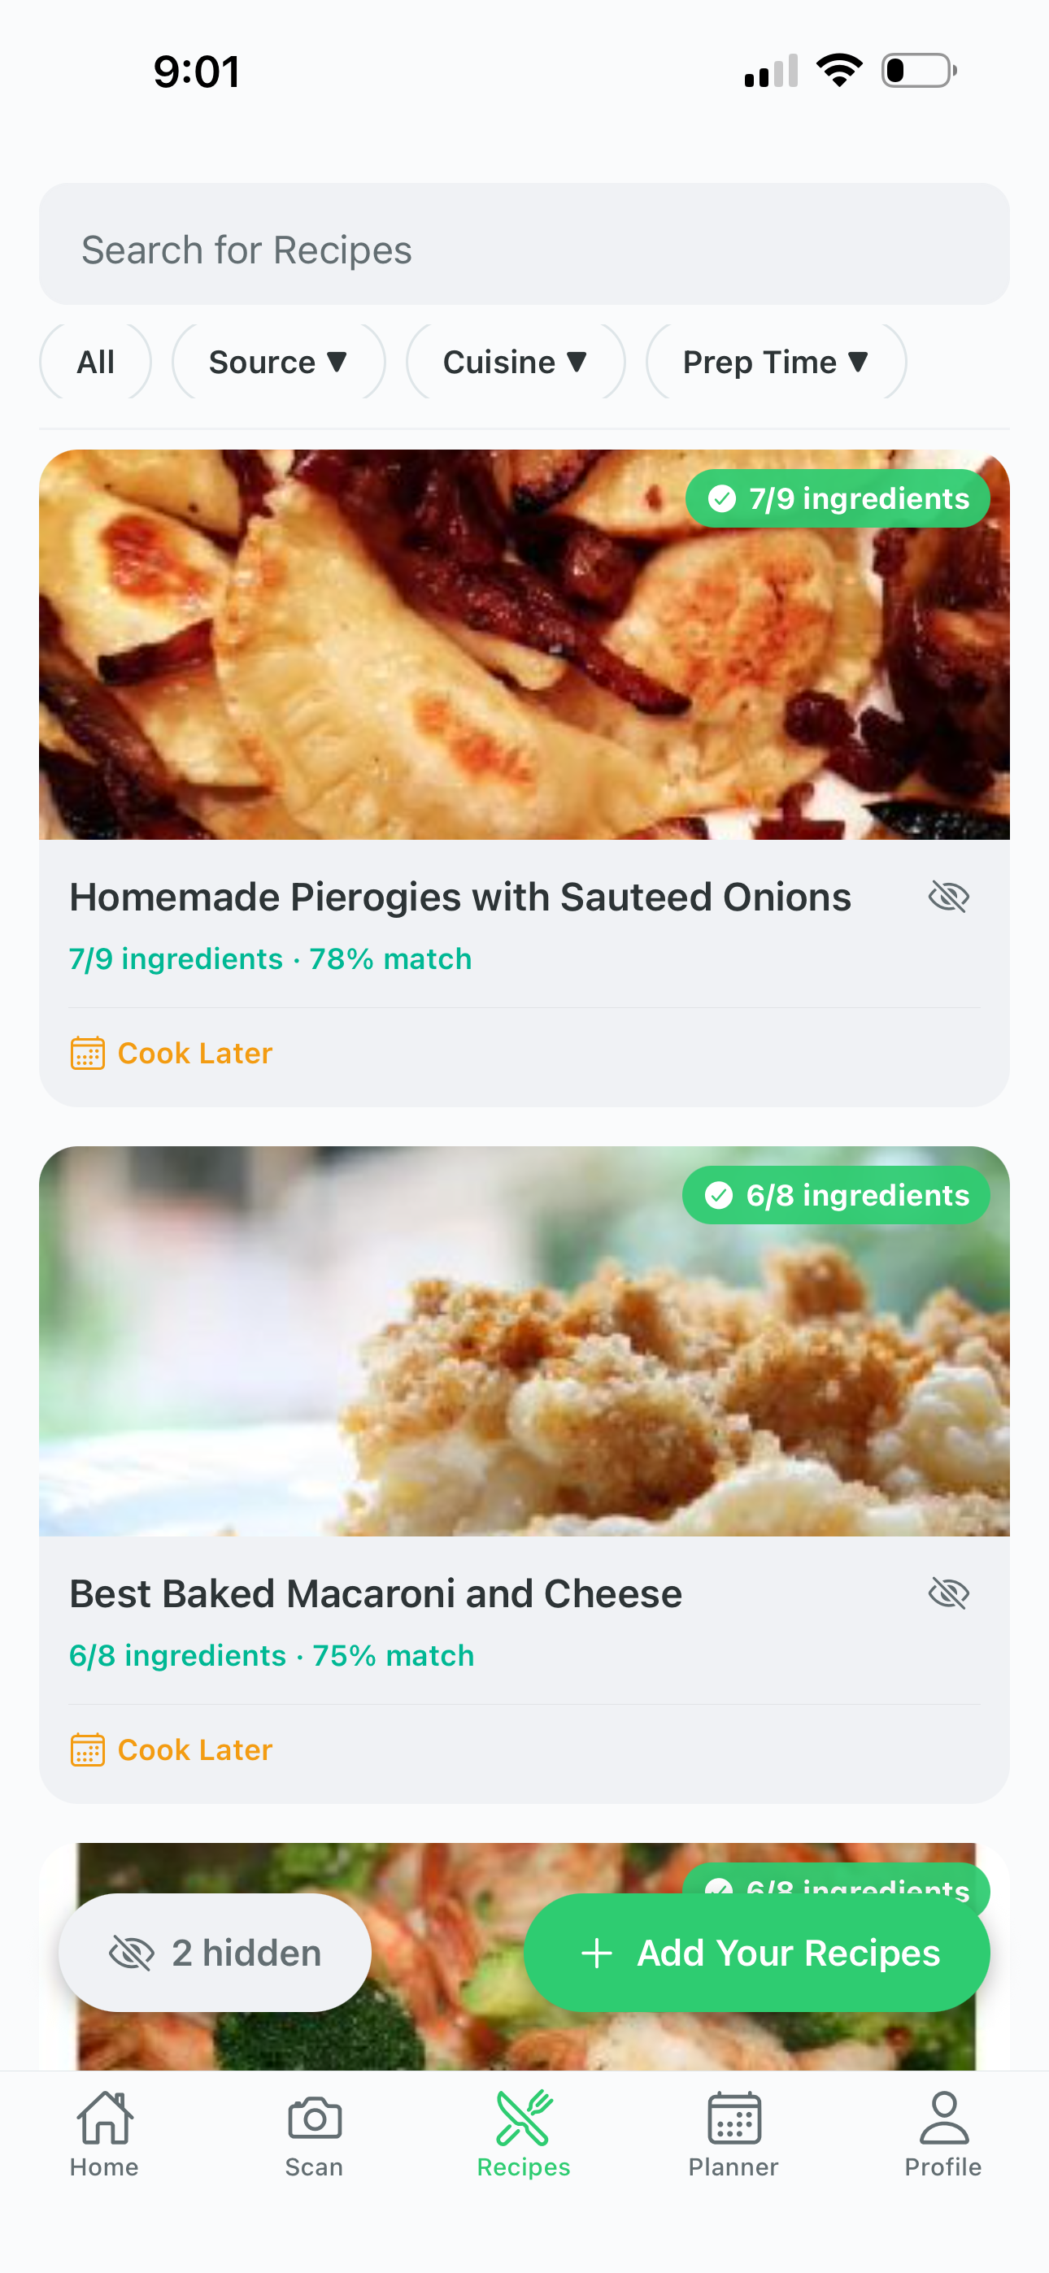Click calendar icon beside Pierogies Cook Later

tap(88, 1054)
